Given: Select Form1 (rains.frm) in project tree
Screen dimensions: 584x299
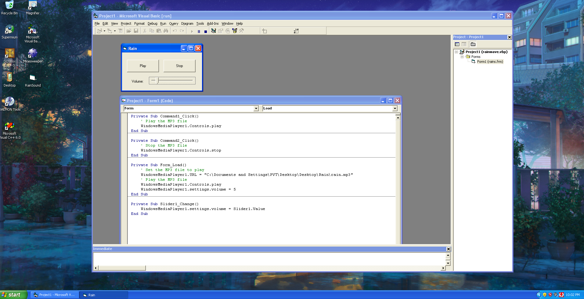Looking at the screenshot, I should coord(490,62).
